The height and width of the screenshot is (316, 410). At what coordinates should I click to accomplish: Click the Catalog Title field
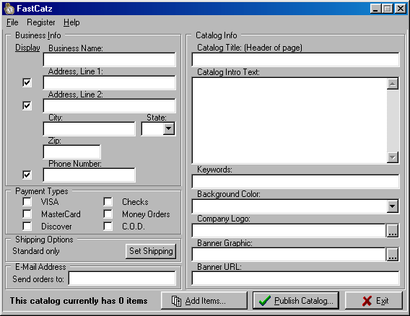[295, 60]
